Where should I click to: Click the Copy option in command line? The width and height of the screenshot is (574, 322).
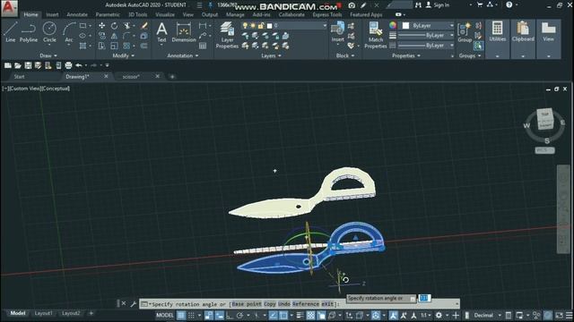pos(270,304)
